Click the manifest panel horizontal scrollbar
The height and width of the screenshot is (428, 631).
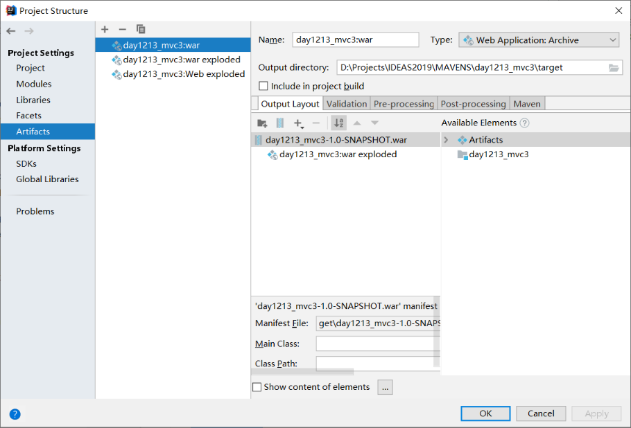click(302, 372)
